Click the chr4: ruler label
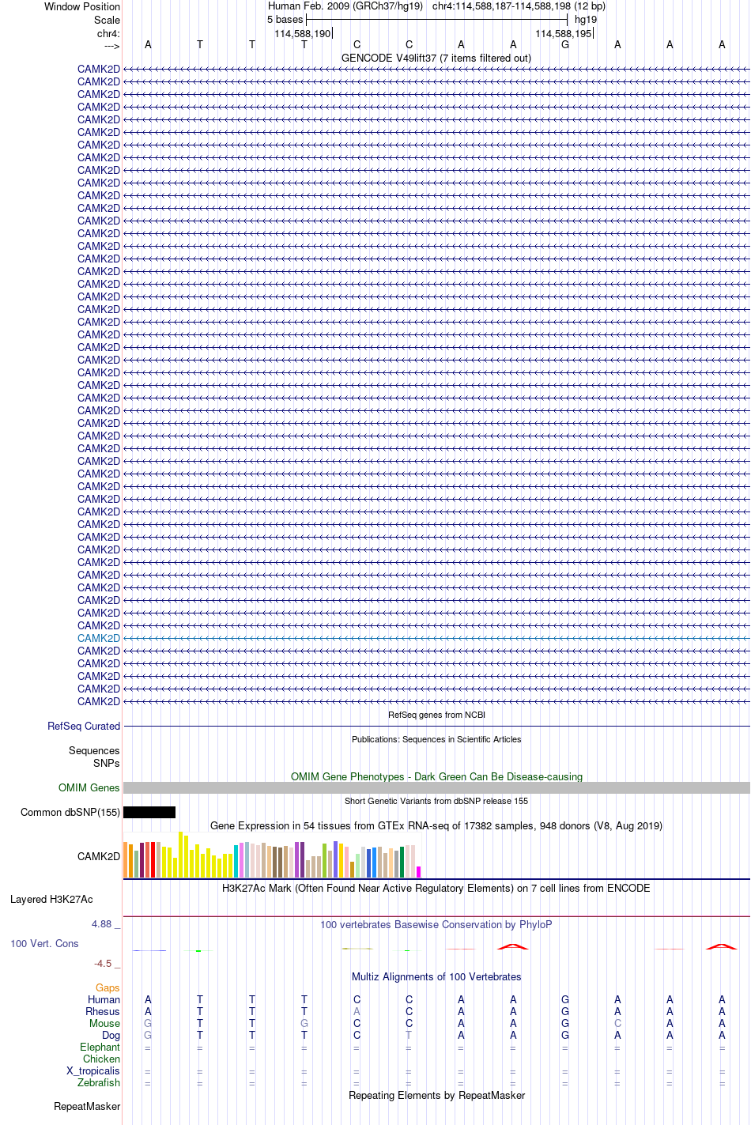Image resolution: width=751 pixels, height=1125 pixels. [108, 34]
